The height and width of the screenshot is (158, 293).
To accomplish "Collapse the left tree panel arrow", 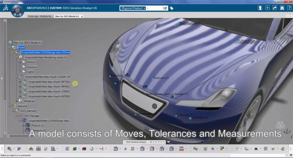I will tap(2, 78).
